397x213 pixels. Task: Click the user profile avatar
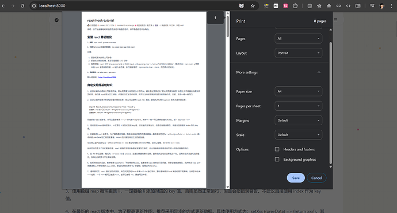pyautogui.click(x=382, y=6)
